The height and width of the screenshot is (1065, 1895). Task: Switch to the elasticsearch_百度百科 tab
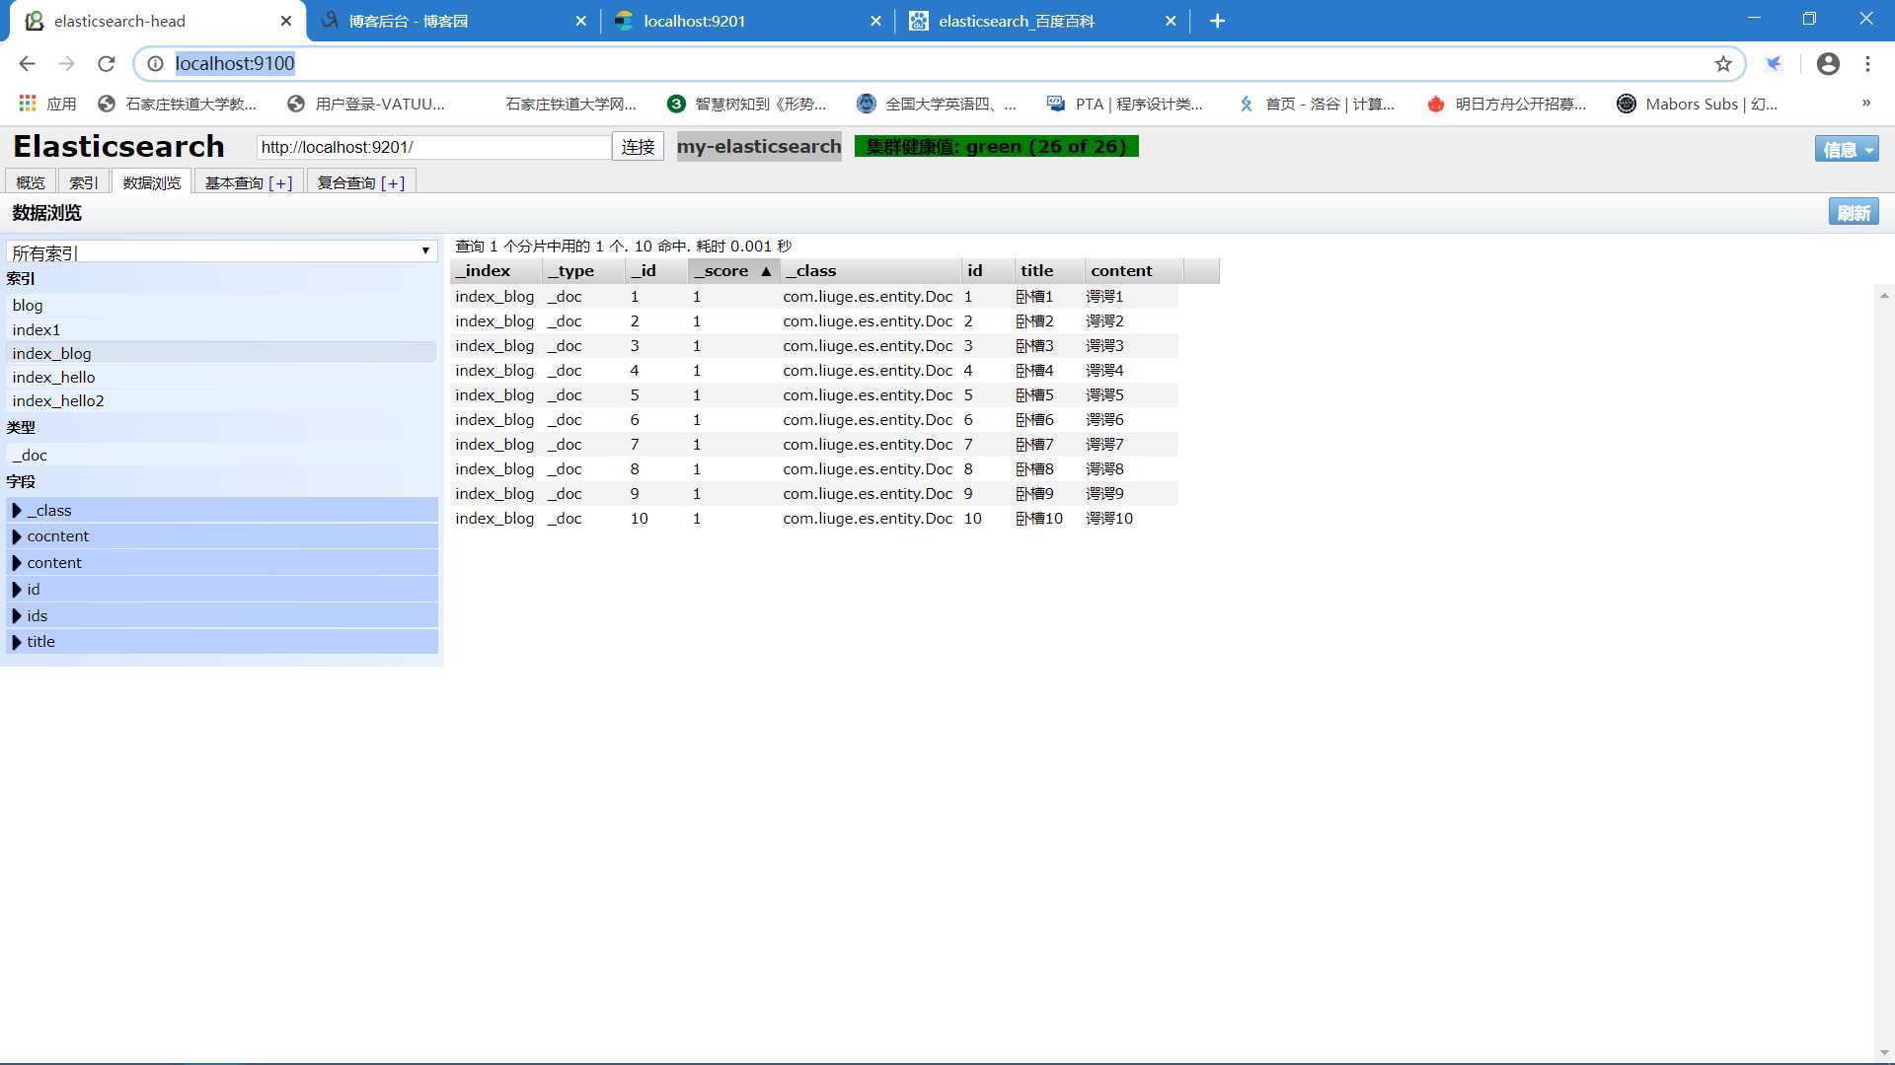coord(1042,21)
